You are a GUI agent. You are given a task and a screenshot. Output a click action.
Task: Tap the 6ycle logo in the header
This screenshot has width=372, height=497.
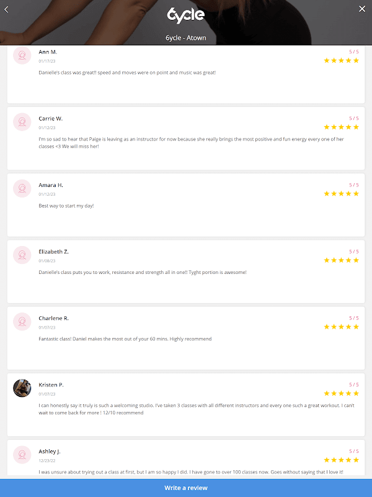point(185,13)
